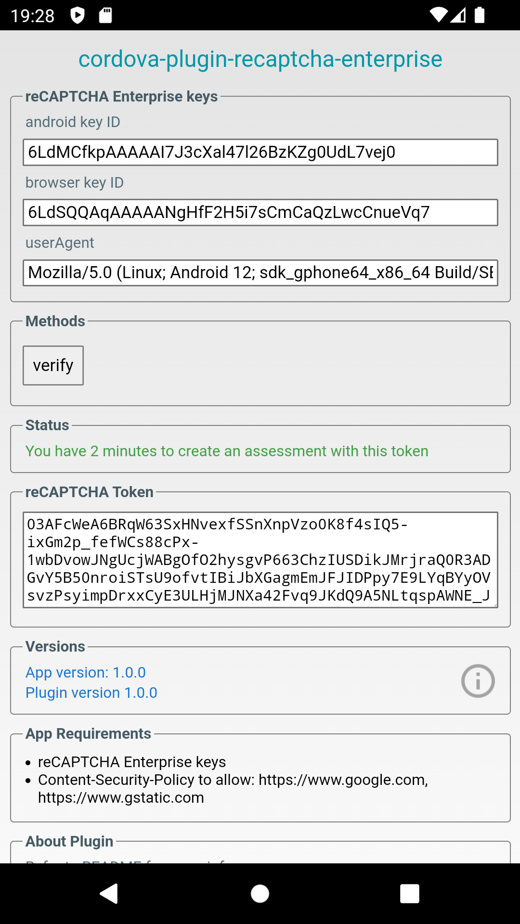Tap the clock showing 19:28
The image size is (520, 924).
click(x=33, y=16)
